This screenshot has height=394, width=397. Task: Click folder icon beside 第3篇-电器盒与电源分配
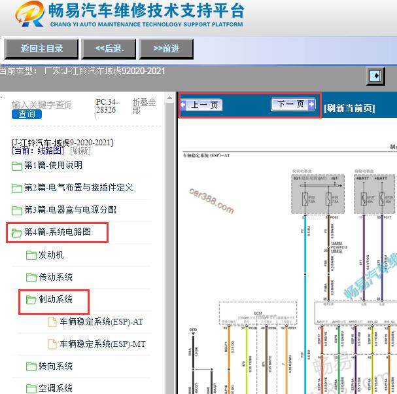tap(17, 210)
